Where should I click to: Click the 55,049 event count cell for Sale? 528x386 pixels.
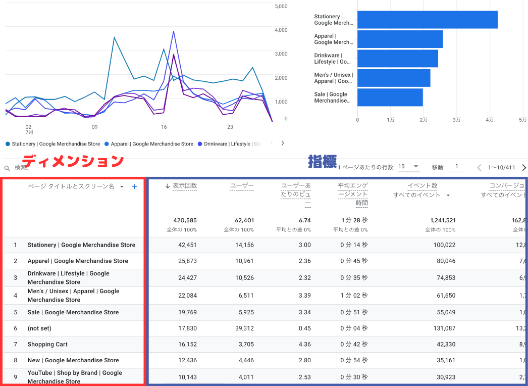pyautogui.click(x=446, y=313)
